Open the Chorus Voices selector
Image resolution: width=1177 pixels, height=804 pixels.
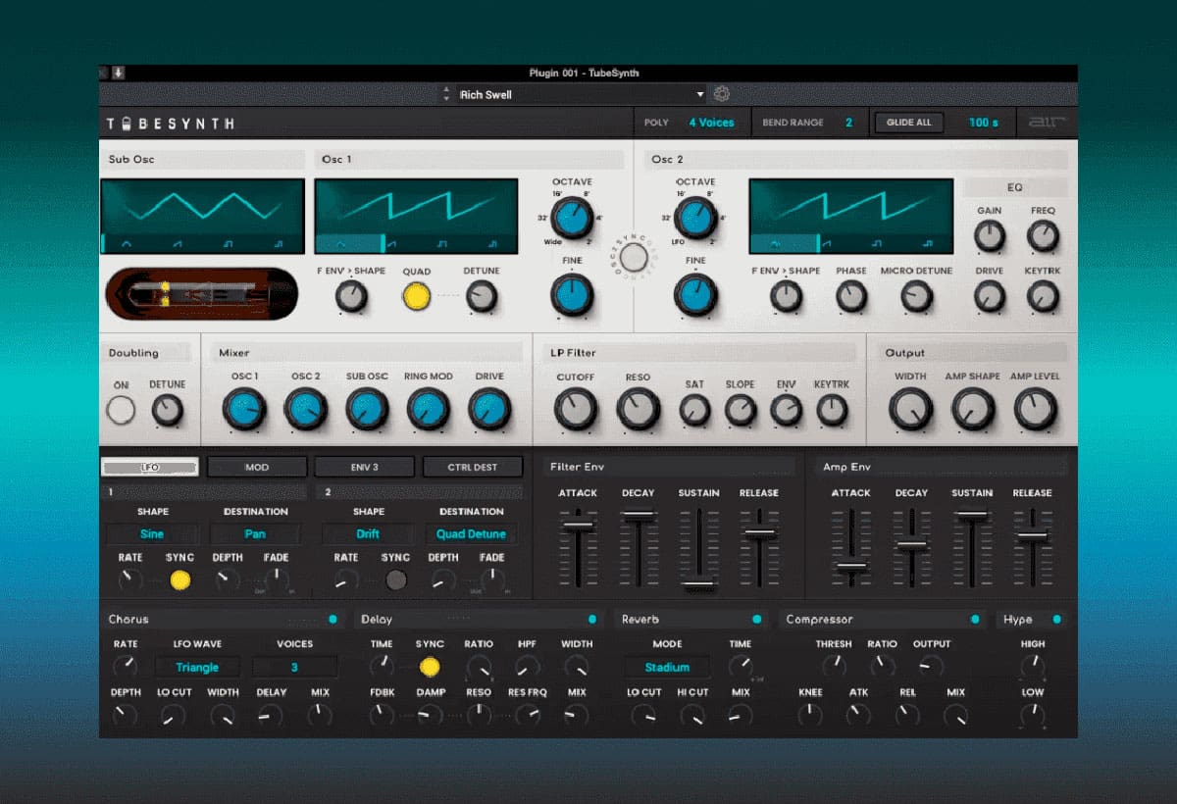coord(294,668)
